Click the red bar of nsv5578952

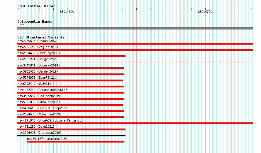(70, 80)
